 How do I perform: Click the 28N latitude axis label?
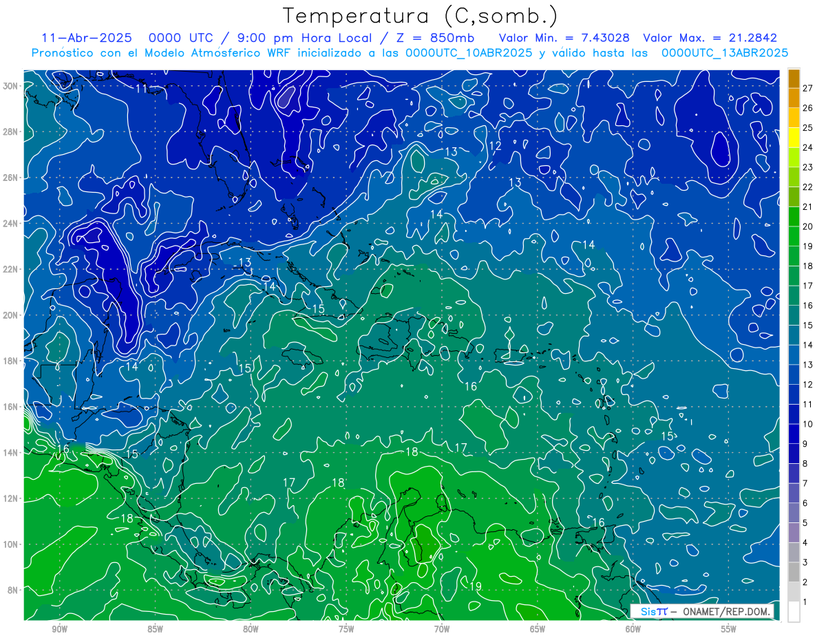[x=10, y=131]
